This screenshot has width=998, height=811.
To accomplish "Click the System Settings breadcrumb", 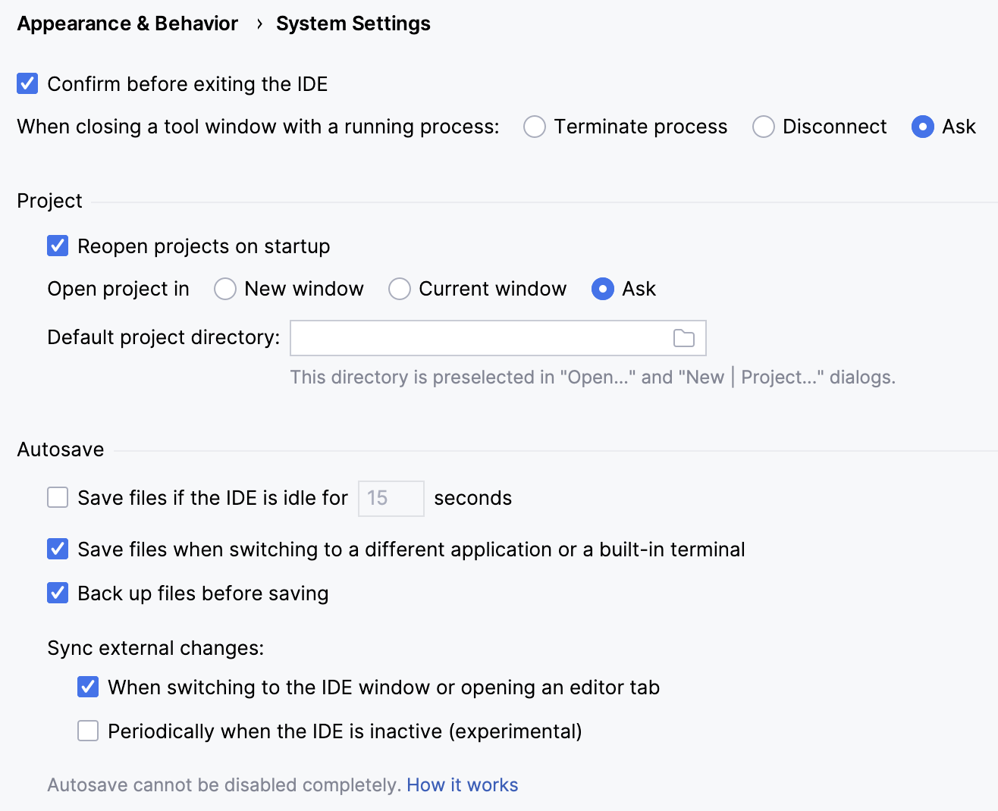I will [353, 23].
